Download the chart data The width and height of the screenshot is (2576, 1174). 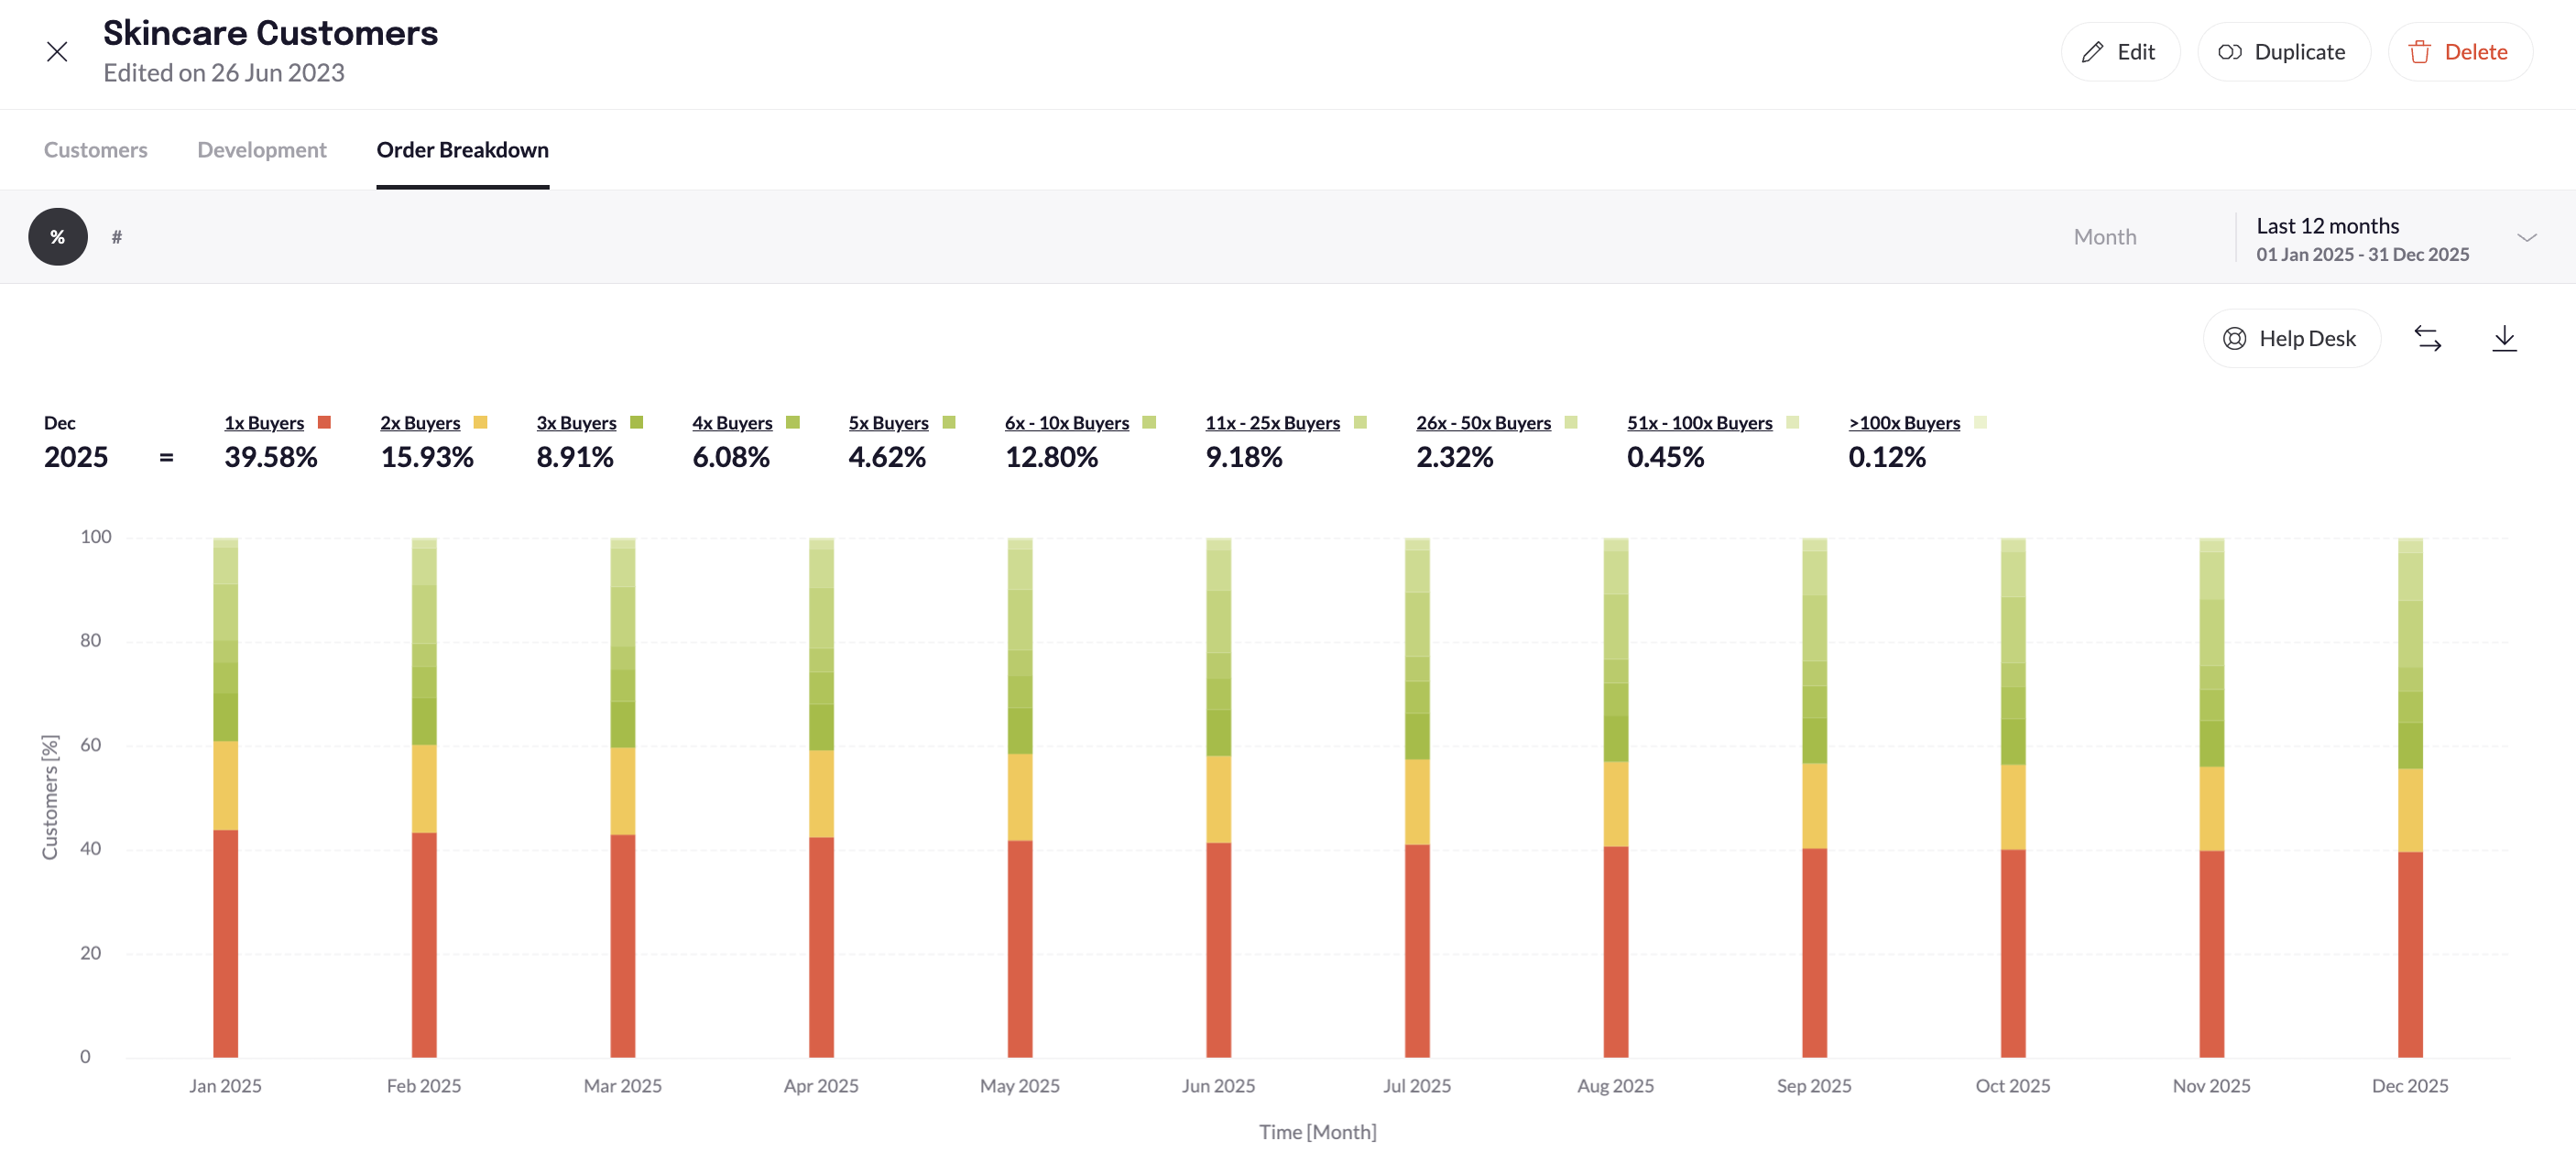tap(2504, 338)
